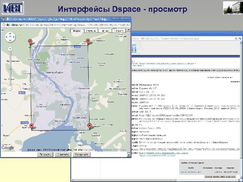Click the show record button below files table
The height and width of the screenshot is (182, 243).
pyautogui.click(x=220, y=176)
